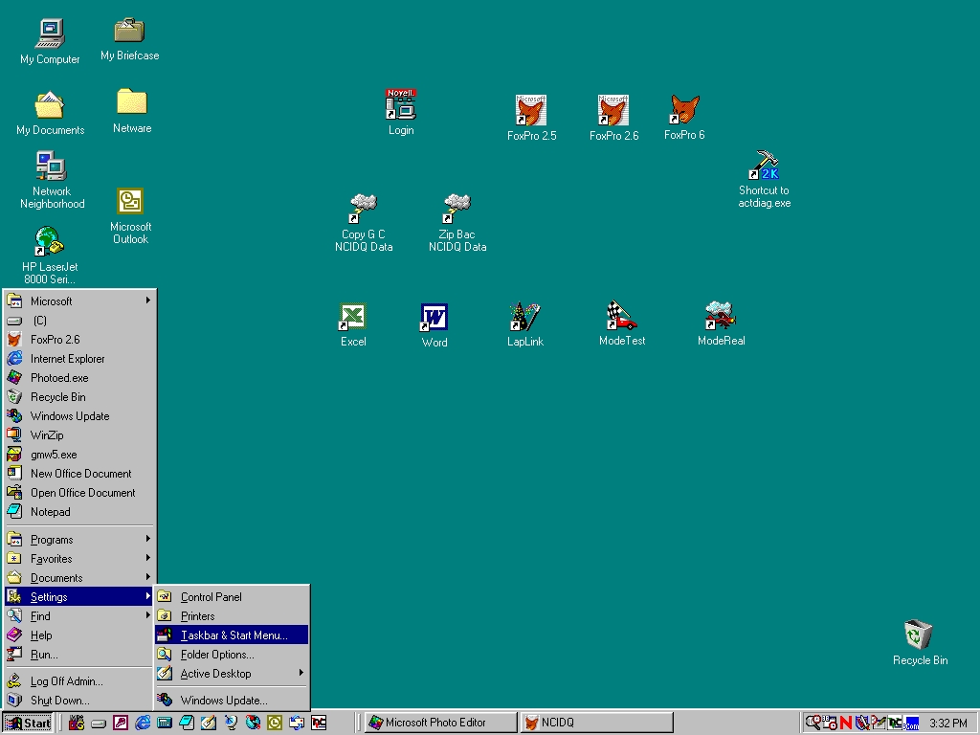The height and width of the screenshot is (735, 980).
Task: Choose Printers in the Settings submenu
Action: click(x=232, y=616)
